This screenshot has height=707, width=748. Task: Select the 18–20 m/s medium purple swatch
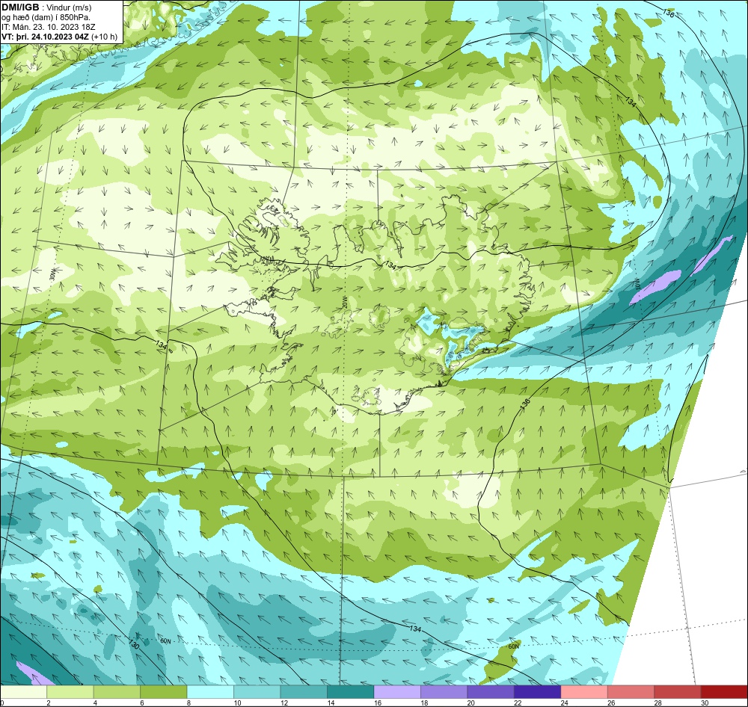point(444,692)
